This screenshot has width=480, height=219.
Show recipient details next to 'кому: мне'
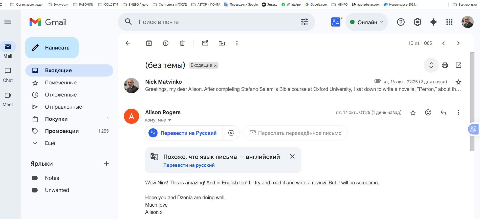click(x=170, y=120)
